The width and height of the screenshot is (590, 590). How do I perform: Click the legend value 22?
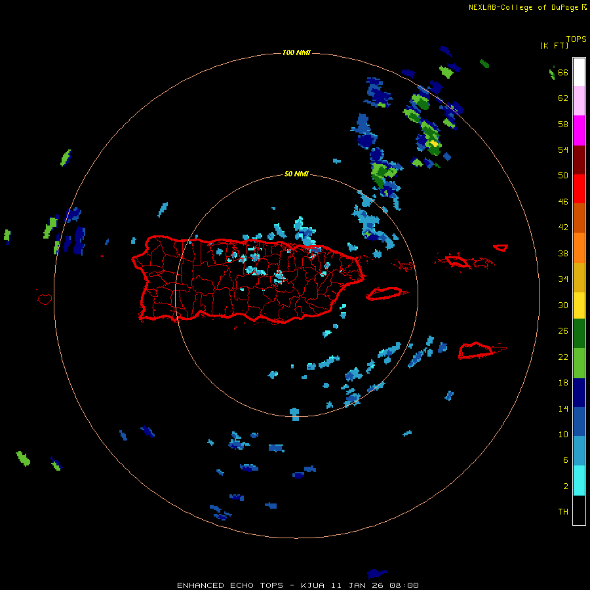point(563,357)
